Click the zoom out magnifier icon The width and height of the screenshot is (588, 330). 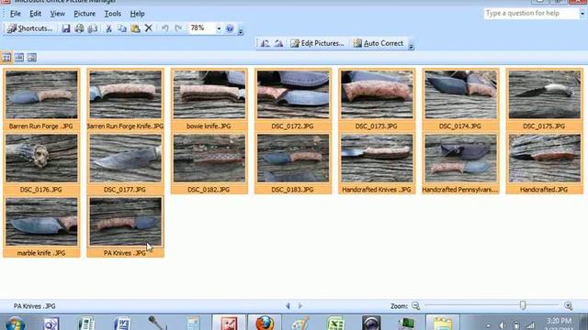(x=415, y=306)
